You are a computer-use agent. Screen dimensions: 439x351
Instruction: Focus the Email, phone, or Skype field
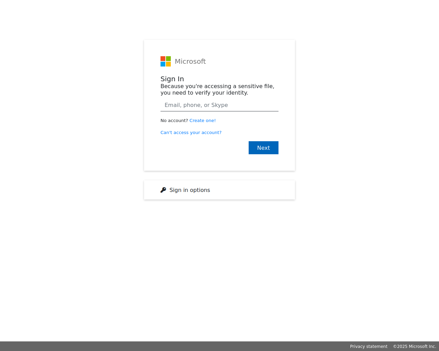(x=219, y=105)
